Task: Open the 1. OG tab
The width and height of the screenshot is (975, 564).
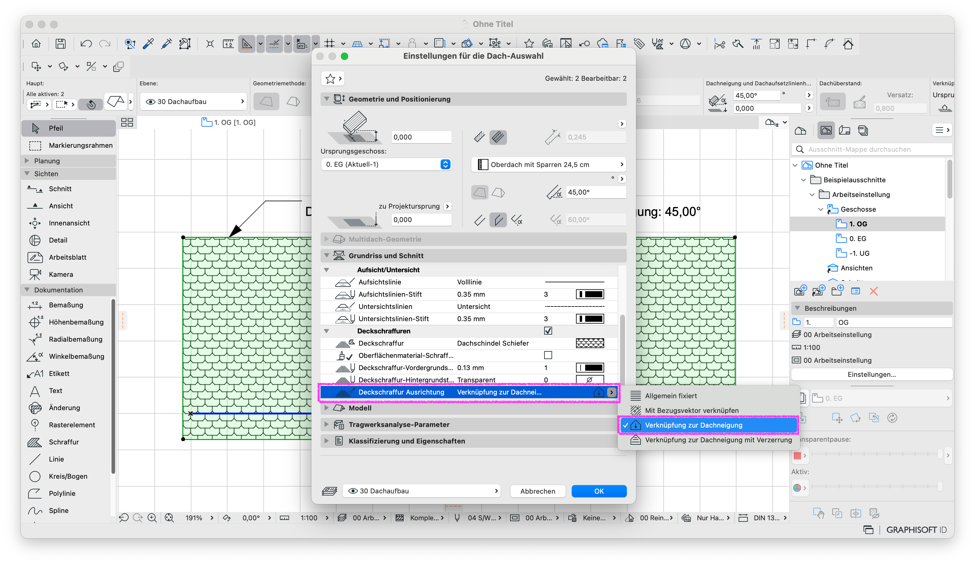Action: 229,123
